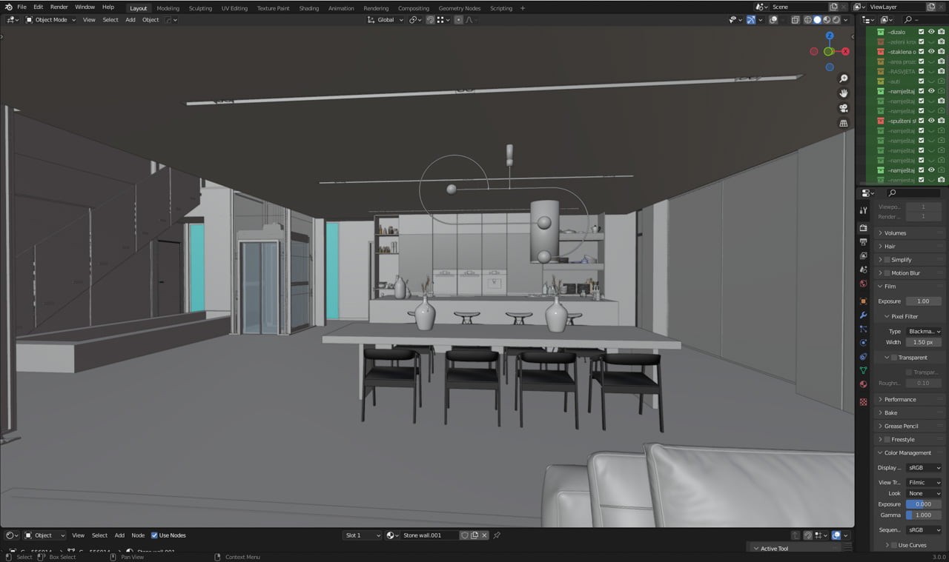The height and width of the screenshot is (562, 949).
Task: Open the Modifier properties wrench tab
Action: click(863, 315)
